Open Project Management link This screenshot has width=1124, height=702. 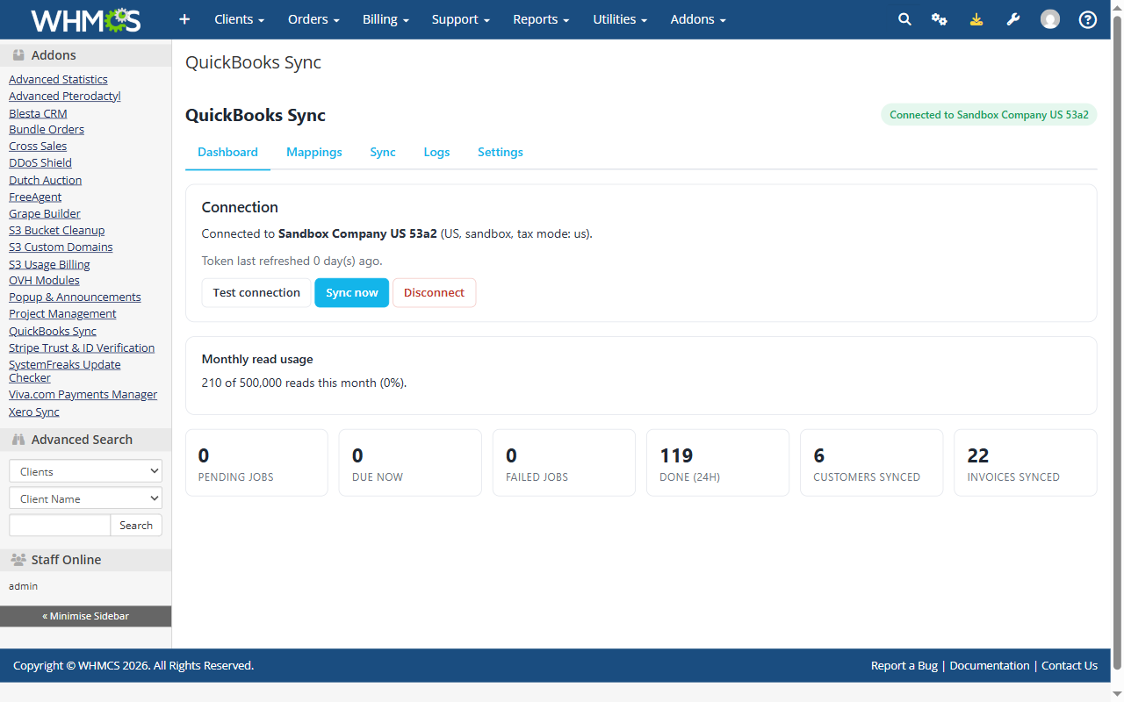(62, 313)
